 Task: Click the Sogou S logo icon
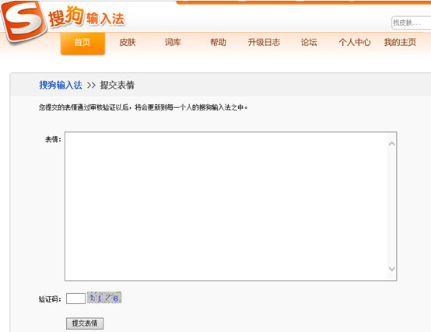pyautogui.click(x=23, y=22)
